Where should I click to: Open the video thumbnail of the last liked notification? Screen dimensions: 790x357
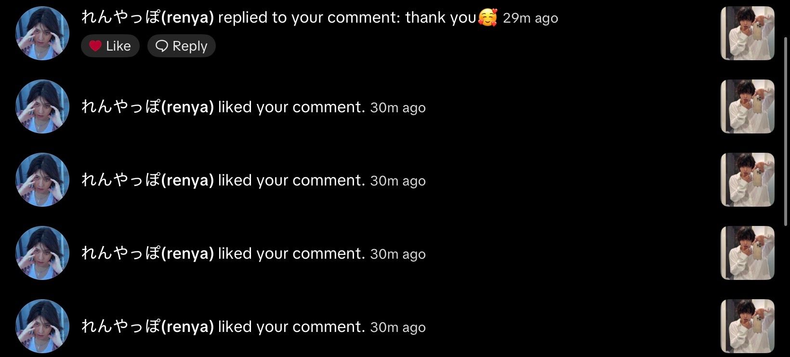(747, 326)
